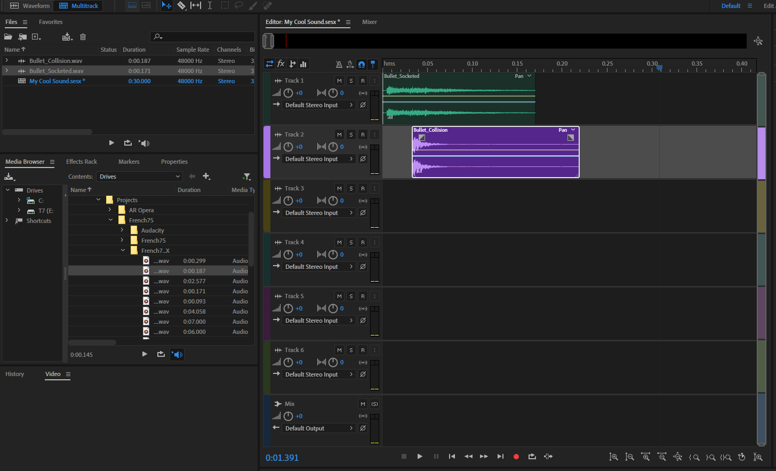Open the Markers tab
This screenshot has height=471, width=776.
pos(129,162)
